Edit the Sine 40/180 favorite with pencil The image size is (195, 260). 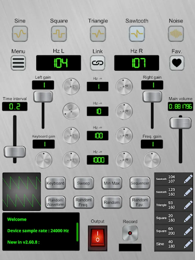click(188, 244)
